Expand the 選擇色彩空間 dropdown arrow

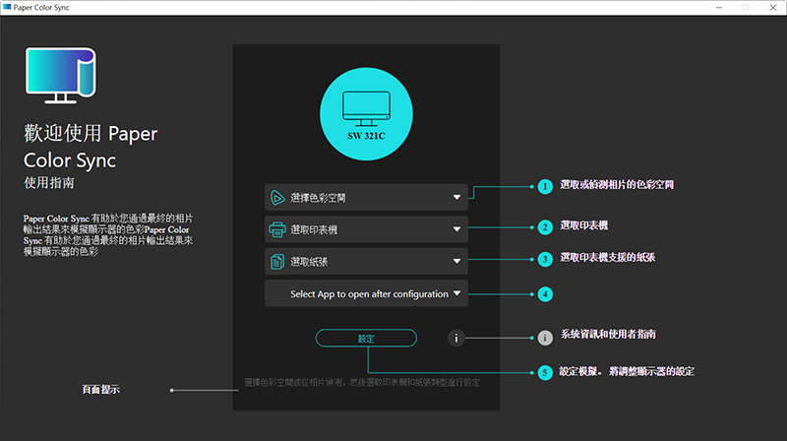tap(456, 197)
